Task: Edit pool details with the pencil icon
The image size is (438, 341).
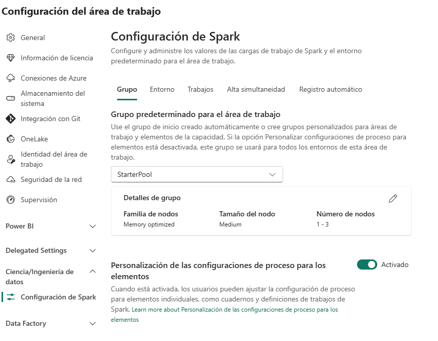Action: pyautogui.click(x=393, y=199)
